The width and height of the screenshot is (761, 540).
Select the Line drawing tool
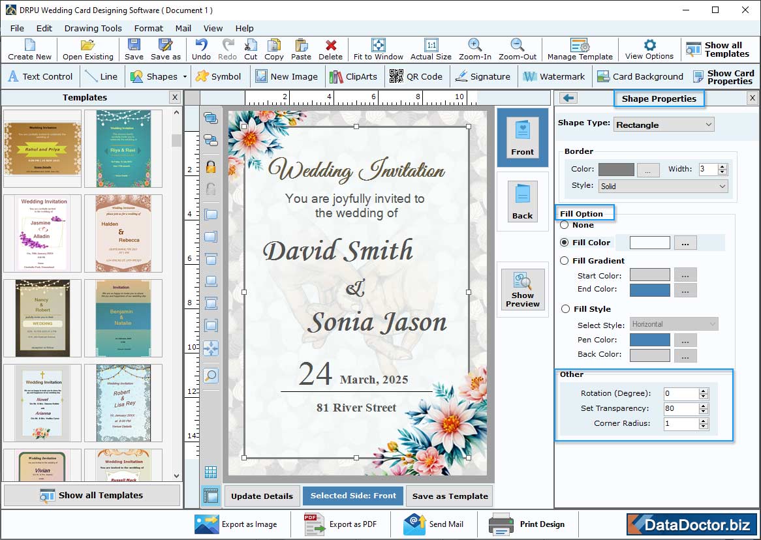pyautogui.click(x=101, y=76)
